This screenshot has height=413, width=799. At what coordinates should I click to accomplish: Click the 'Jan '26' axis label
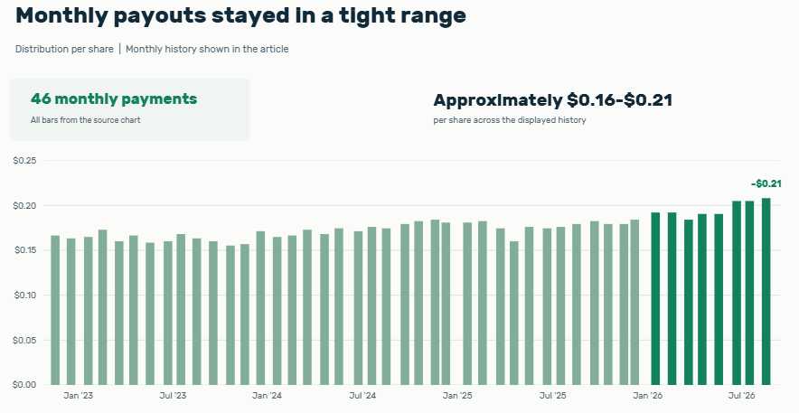tap(648, 396)
